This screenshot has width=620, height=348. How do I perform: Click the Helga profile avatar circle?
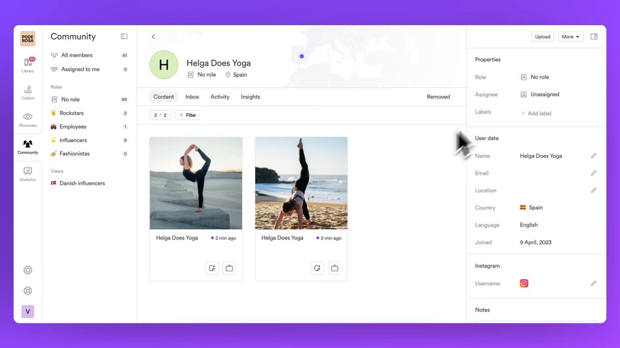click(164, 65)
